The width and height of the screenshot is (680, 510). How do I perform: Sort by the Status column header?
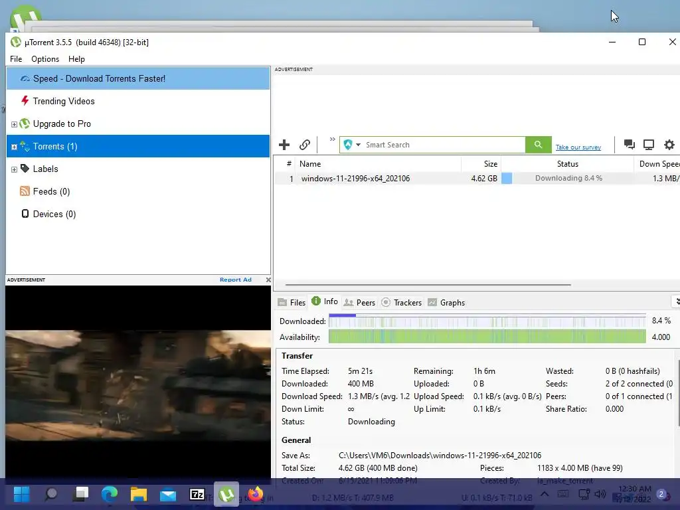click(x=567, y=164)
